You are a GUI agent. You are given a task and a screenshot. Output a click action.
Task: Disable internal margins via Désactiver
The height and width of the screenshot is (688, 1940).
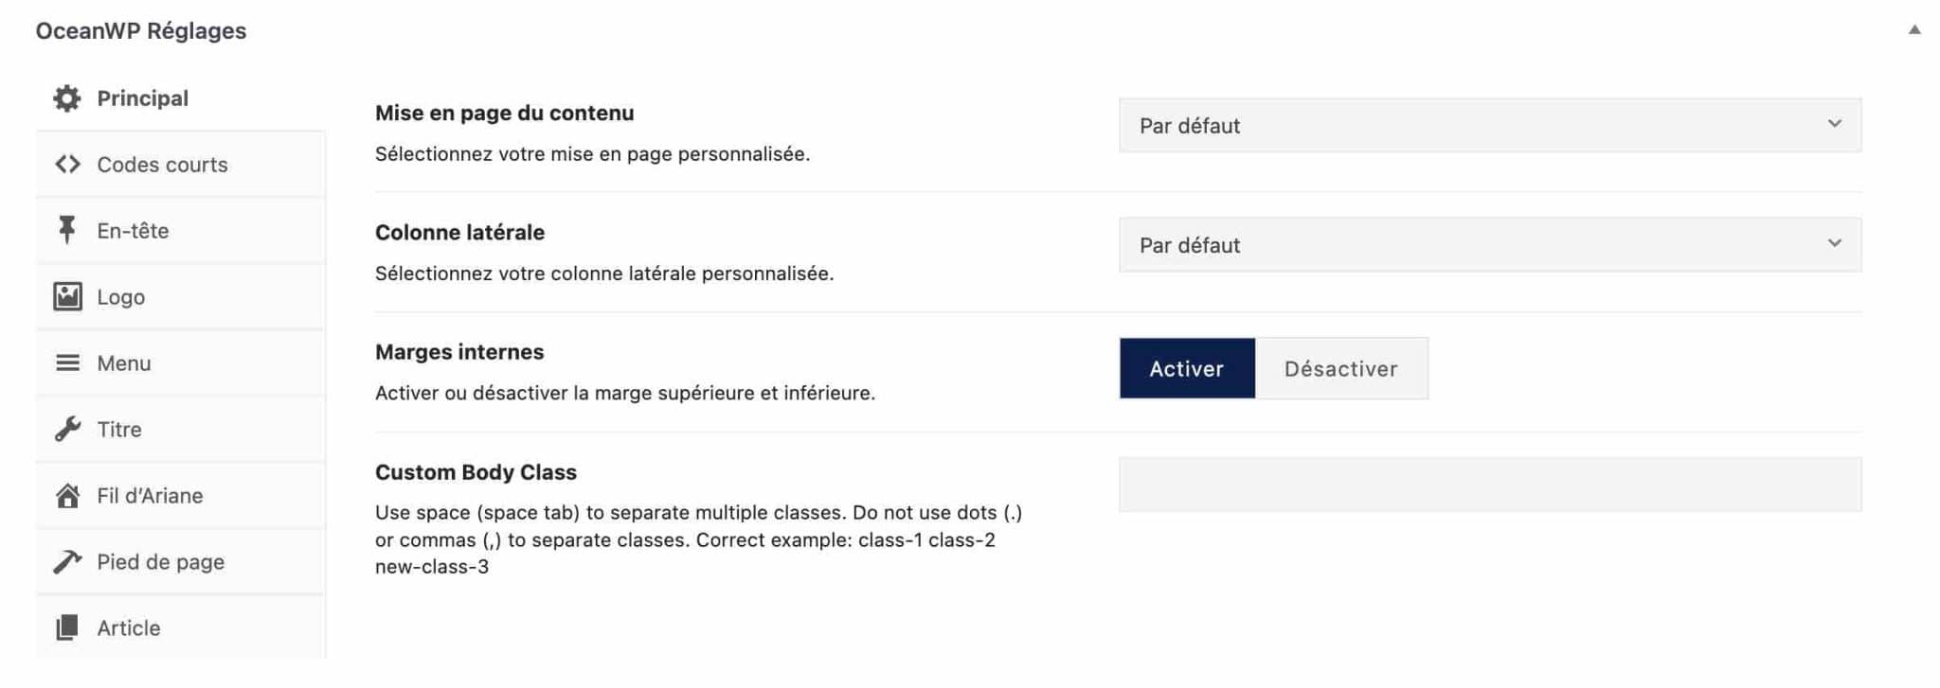[x=1340, y=368]
